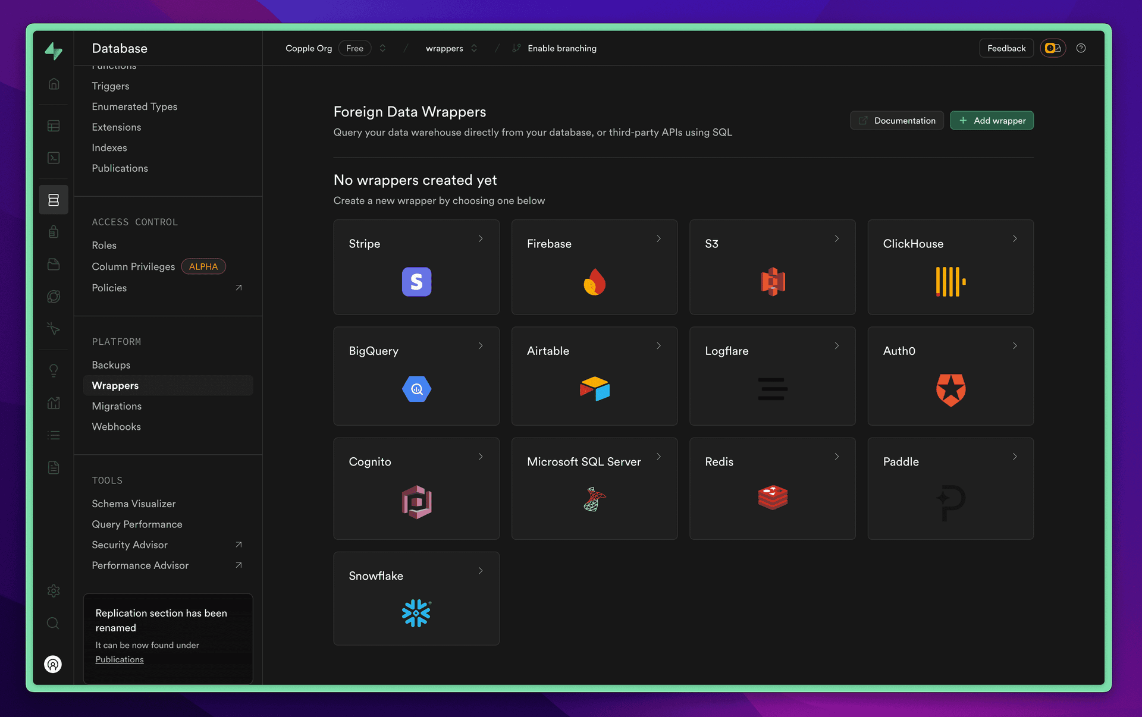Screen dimensions: 1142x717
Task: Open the Advisors lightbulb icon
Action: (x=54, y=370)
